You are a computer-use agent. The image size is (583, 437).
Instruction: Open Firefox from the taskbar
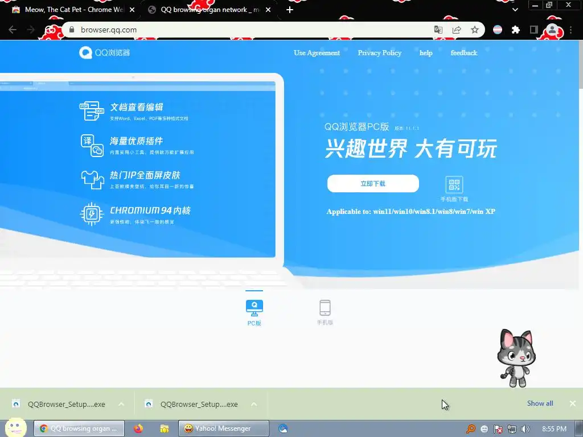pyautogui.click(x=138, y=428)
